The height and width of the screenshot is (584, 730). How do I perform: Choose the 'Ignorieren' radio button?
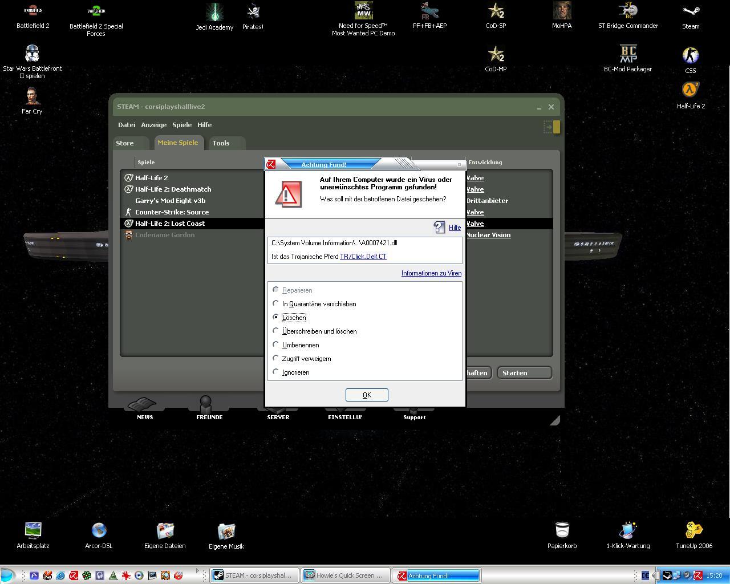pyautogui.click(x=276, y=372)
